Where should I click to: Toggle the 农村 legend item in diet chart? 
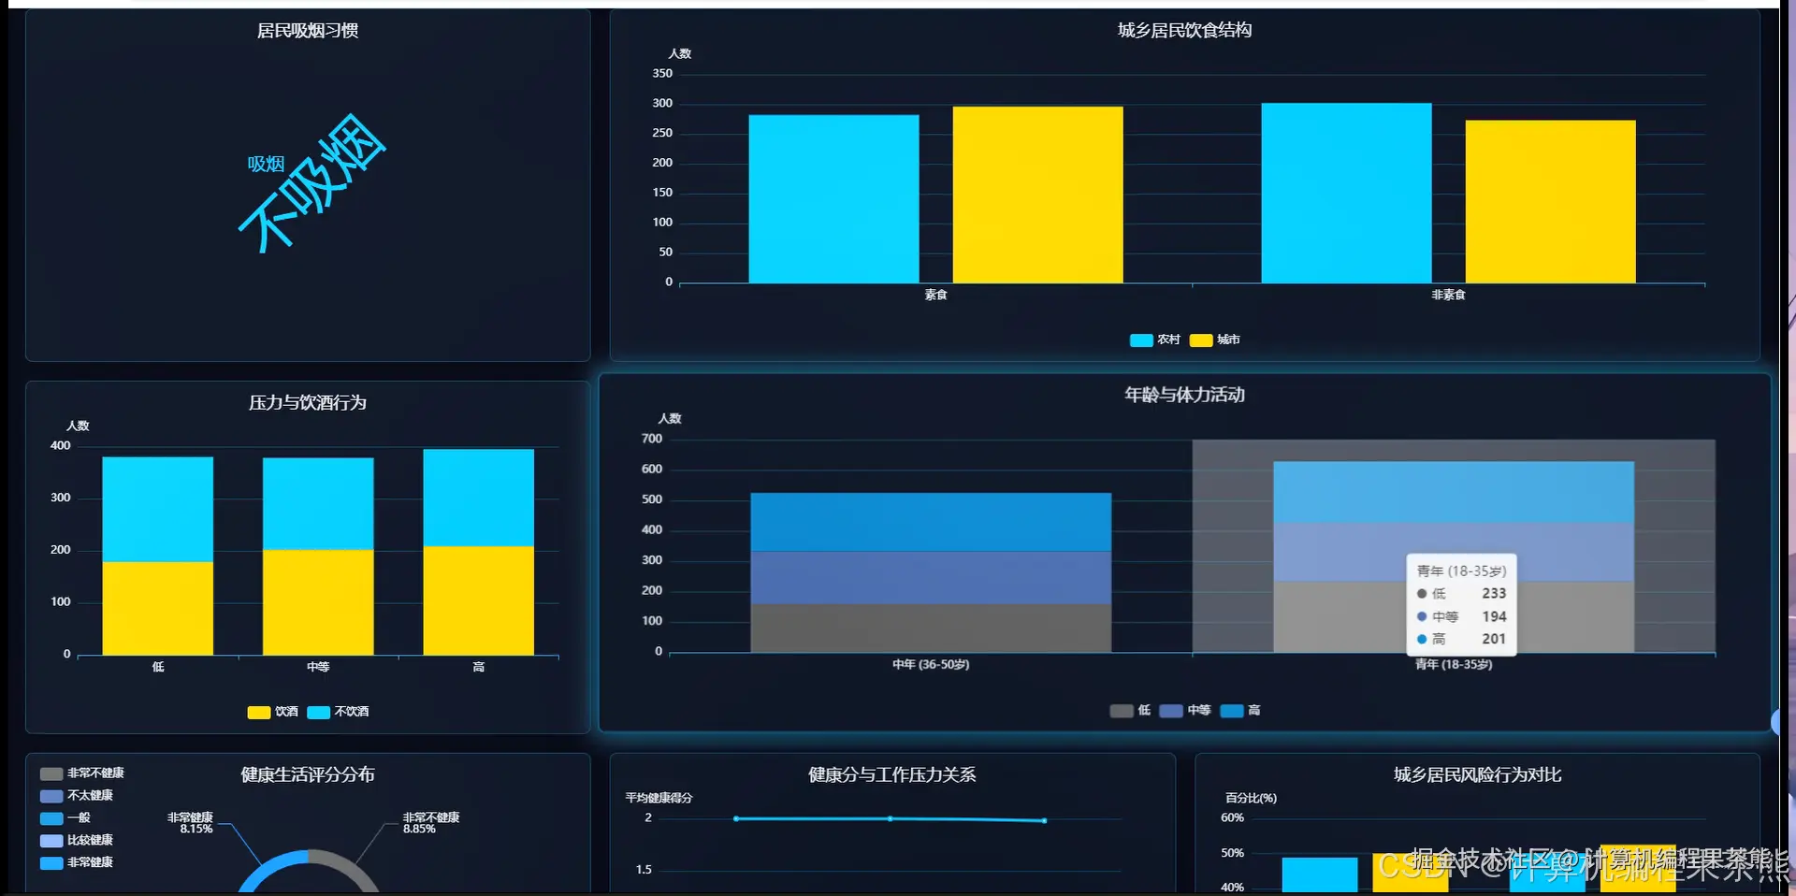[1155, 340]
